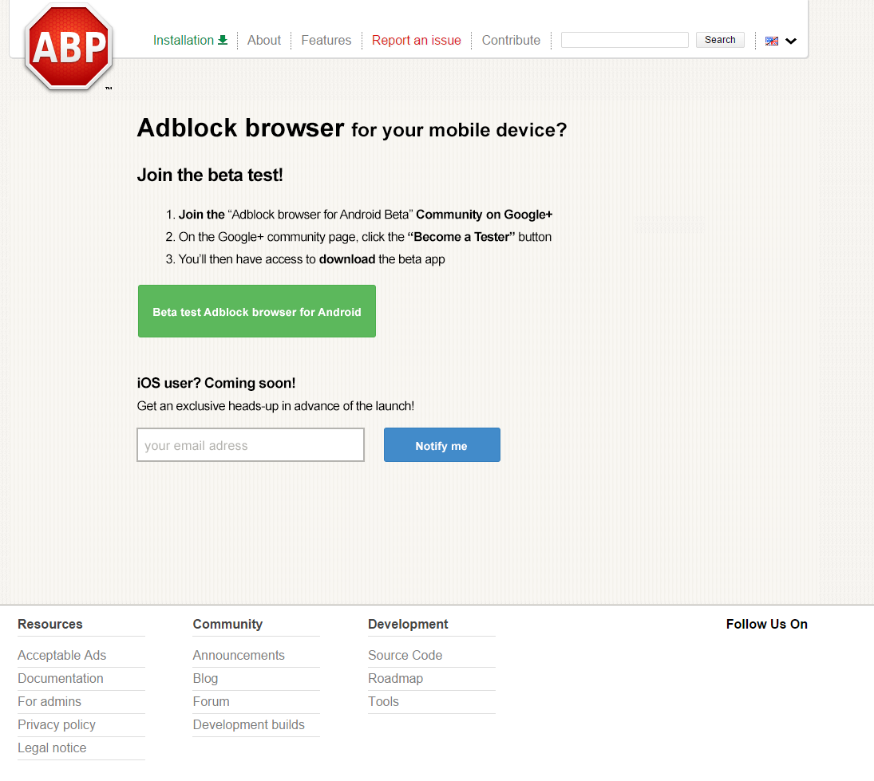Open the About menu item
The image size is (874, 781).
(x=264, y=40)
